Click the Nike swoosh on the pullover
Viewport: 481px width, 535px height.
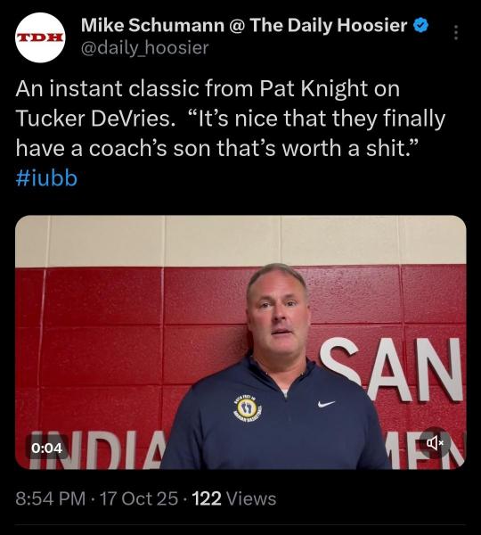pos(326,404)
